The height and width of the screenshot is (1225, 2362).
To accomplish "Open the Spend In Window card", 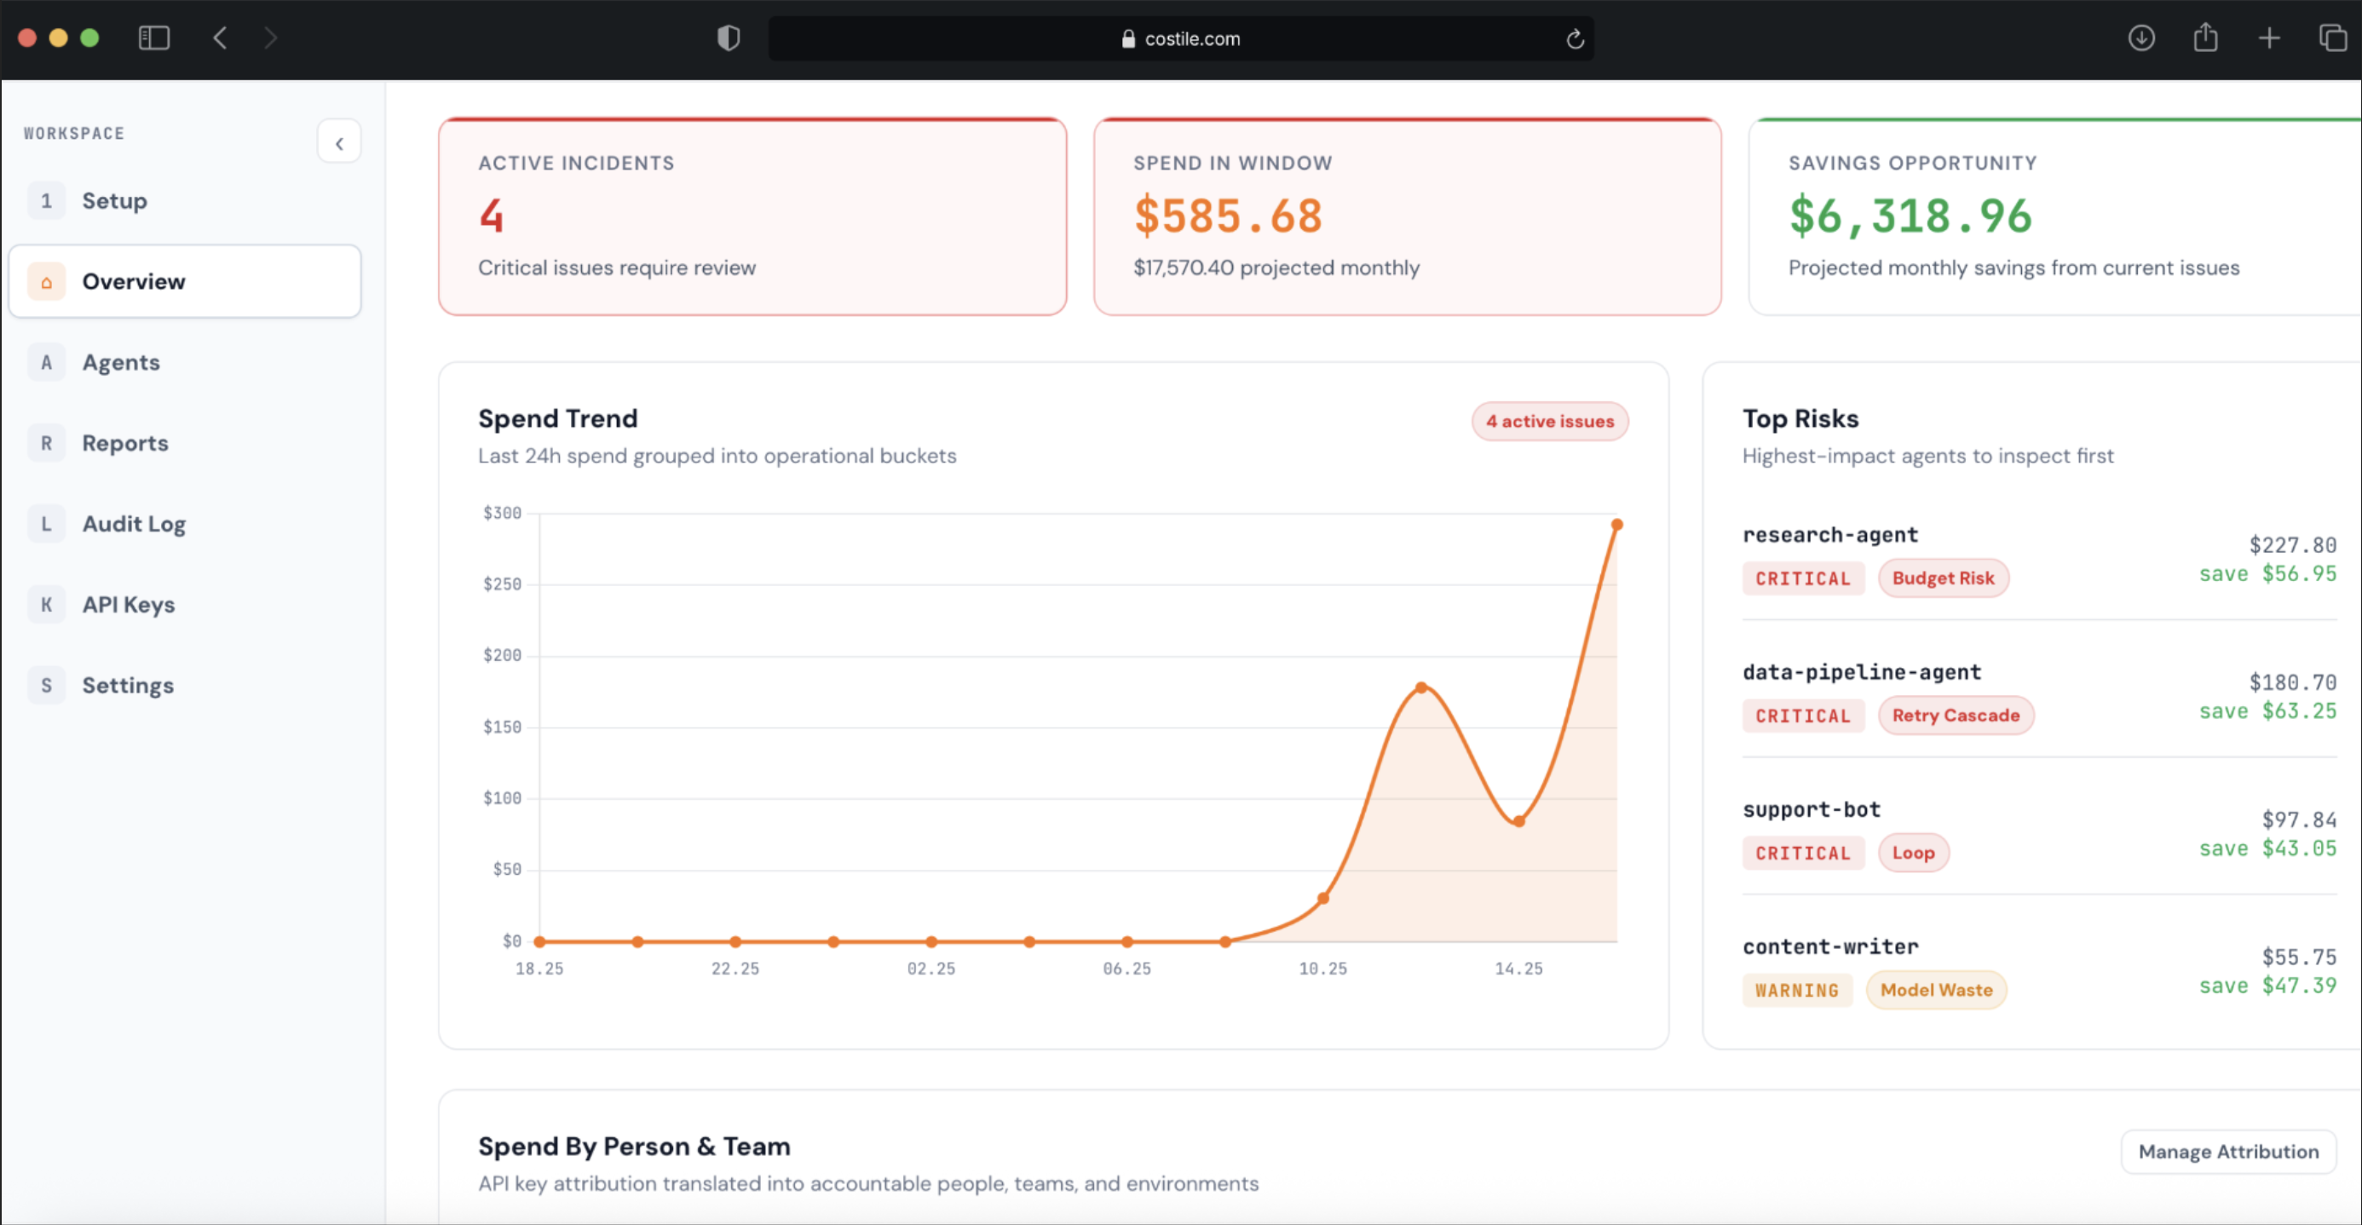I will (1408, 217).
